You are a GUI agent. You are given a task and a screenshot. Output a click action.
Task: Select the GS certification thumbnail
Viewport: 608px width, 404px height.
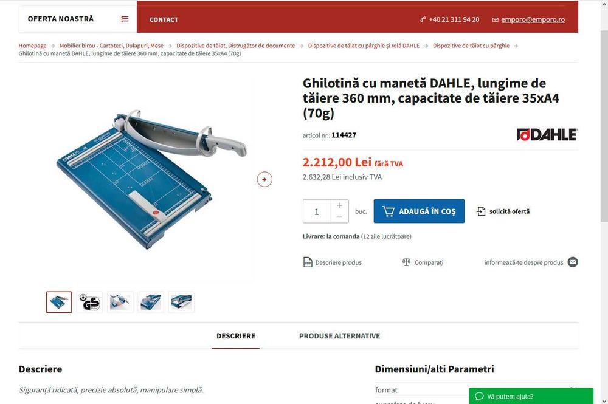click(89, 302)
